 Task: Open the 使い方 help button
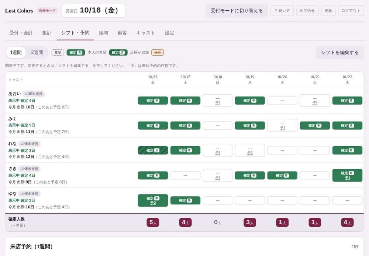282,11
